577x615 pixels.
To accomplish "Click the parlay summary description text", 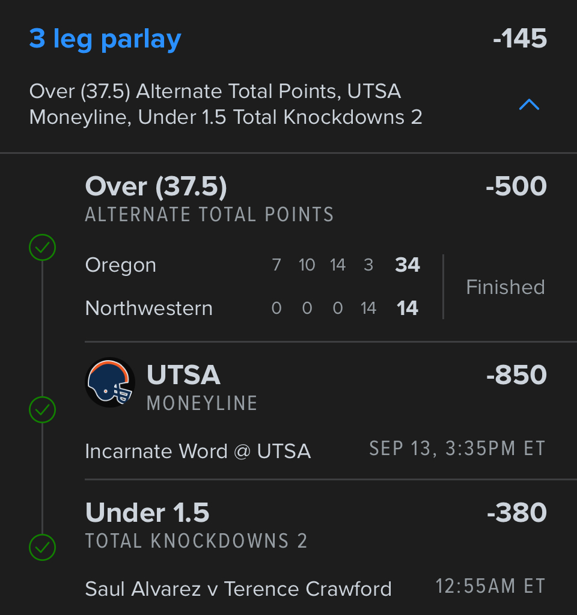I will pyautogui.click(x=225, y=105).
